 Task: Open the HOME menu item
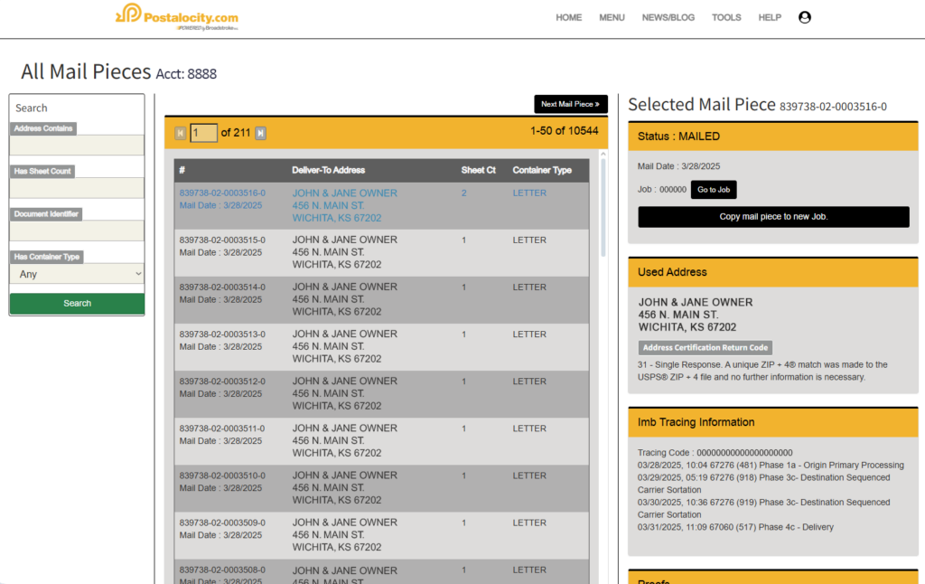(569, 18)
